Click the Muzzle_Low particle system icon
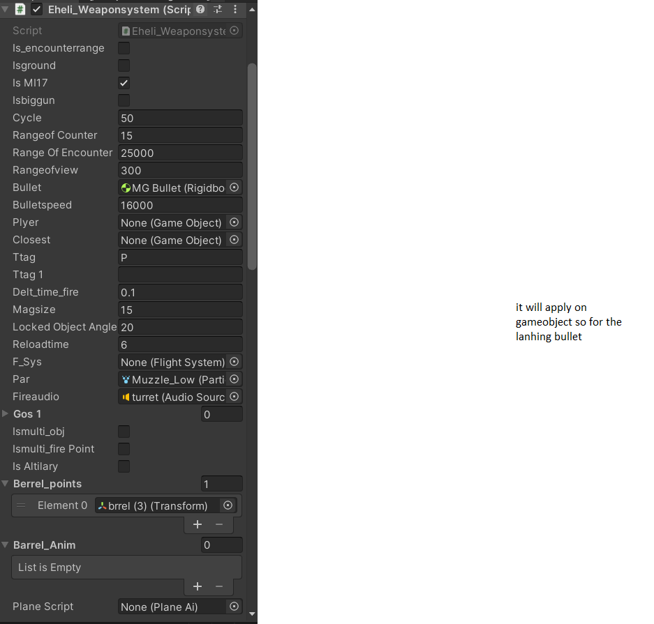The image size is (654, 624). 126,379
